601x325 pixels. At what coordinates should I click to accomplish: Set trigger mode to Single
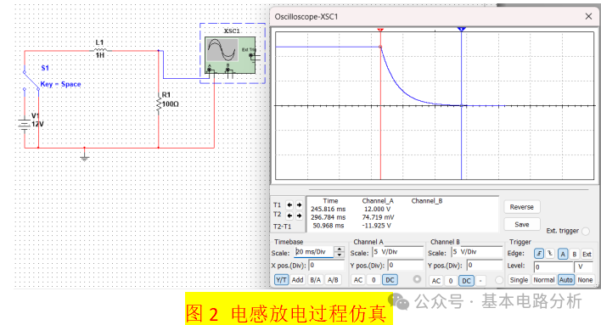coord(519,280)
